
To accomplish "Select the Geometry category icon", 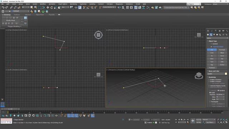I will click(x=208, y=35).
